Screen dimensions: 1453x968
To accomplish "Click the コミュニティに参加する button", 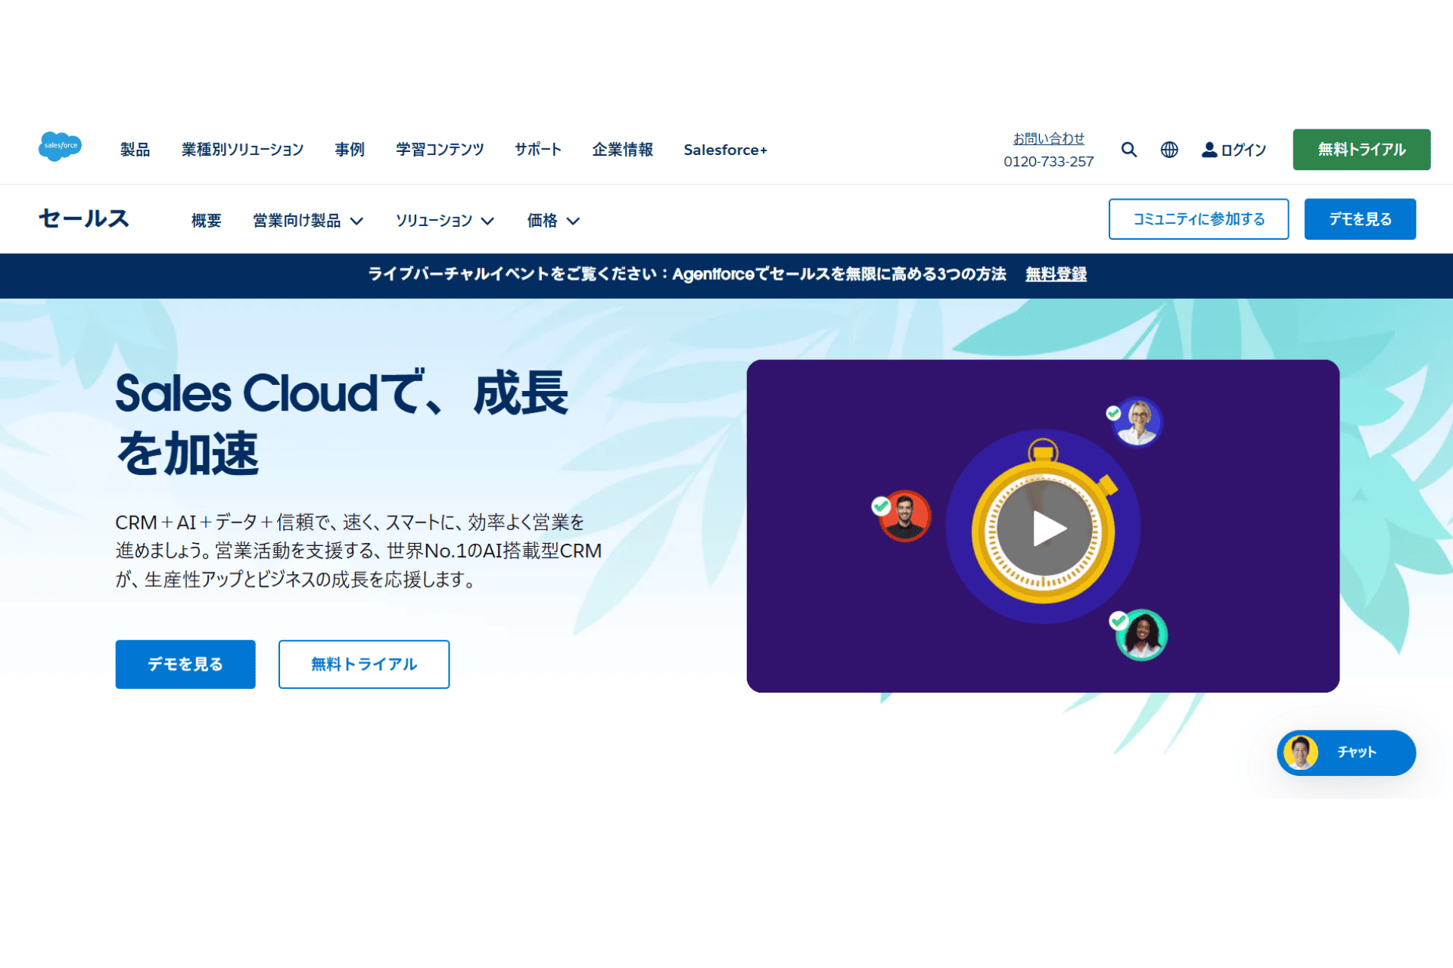I will [1199, 219].
